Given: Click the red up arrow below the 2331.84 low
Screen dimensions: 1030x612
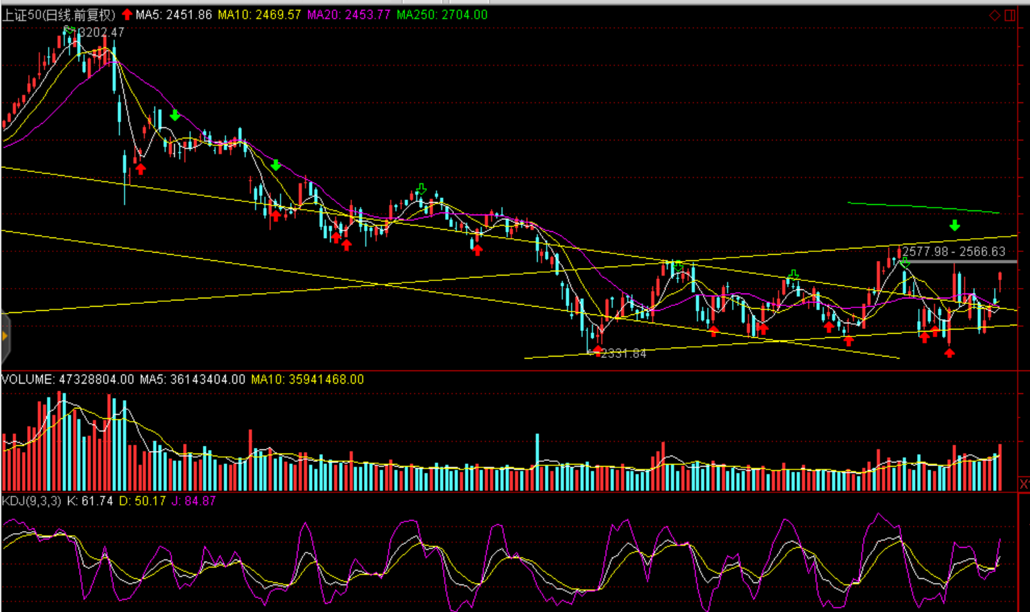Looking at the screenshot, I should pyautogui.click(x=598, y=351).
